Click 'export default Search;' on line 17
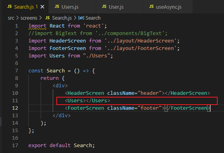The image size is (224, 153). pos(61,146)
